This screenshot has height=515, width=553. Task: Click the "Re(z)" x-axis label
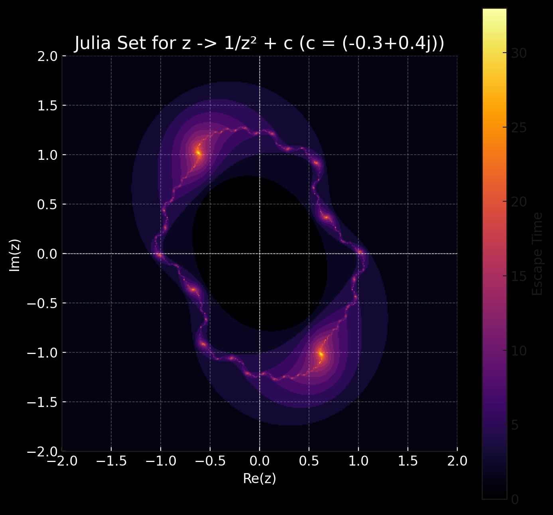260,479
